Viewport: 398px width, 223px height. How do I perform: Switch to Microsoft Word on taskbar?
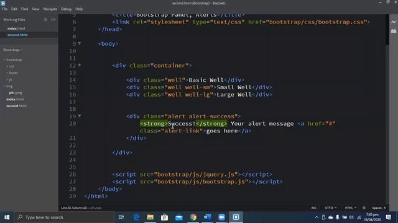pos(207,217)
